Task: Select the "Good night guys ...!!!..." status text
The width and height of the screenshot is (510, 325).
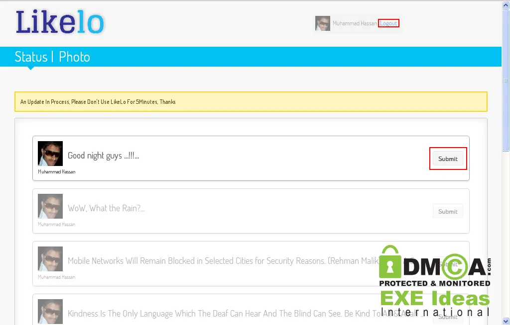Action: pos(104,156)
